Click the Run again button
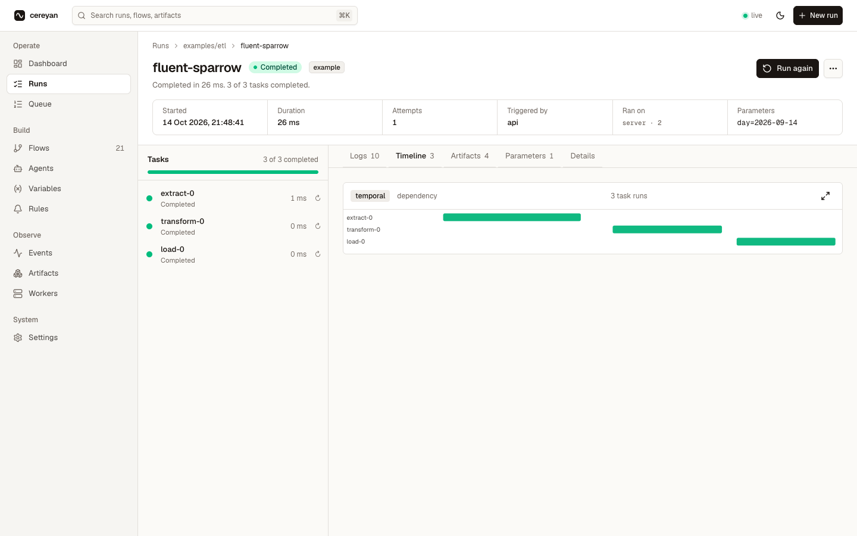The image size is (857, 536). click(x=787, y=68)
